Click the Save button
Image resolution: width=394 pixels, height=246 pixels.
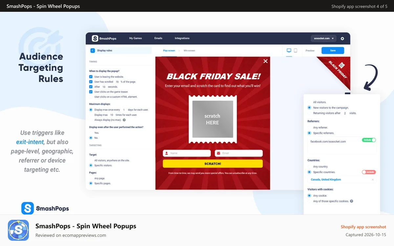333,51
